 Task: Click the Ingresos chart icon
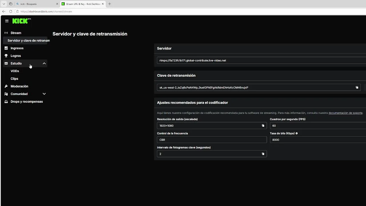pyautogui.click(x=6, y=48)
